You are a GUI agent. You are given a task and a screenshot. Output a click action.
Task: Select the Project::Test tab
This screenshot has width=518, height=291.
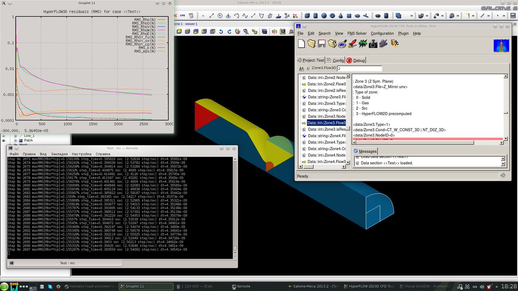tap(310, 60)
